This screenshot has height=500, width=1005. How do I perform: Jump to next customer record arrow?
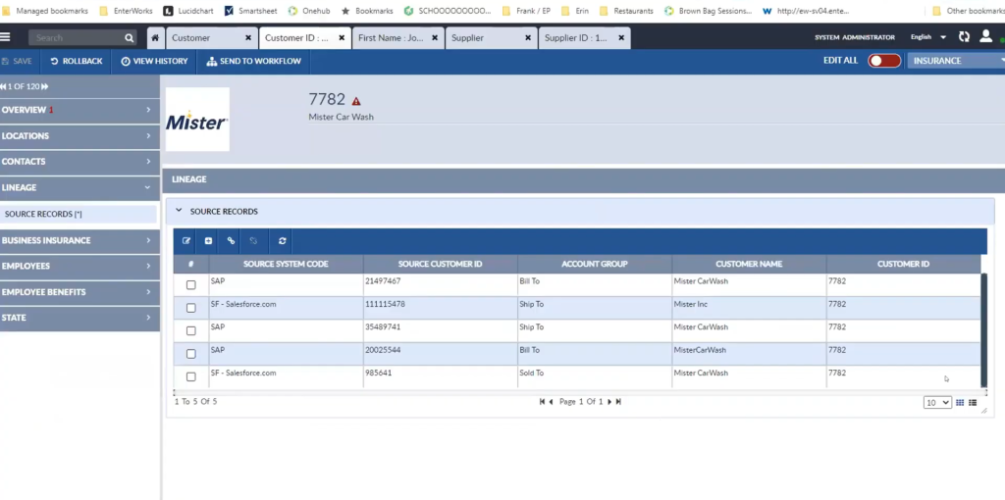point(45,86)
